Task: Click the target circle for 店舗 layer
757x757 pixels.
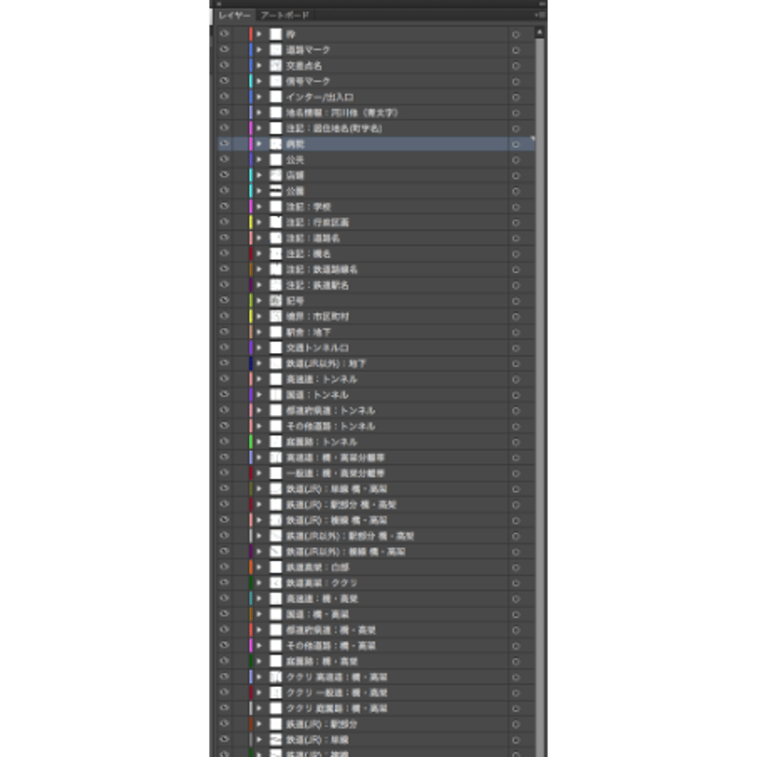Action: click(516, 175)
